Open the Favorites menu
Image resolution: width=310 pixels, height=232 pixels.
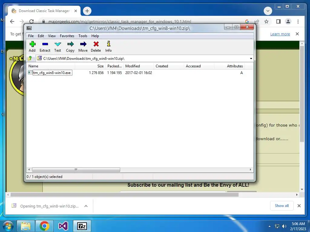tap(67, 36)
